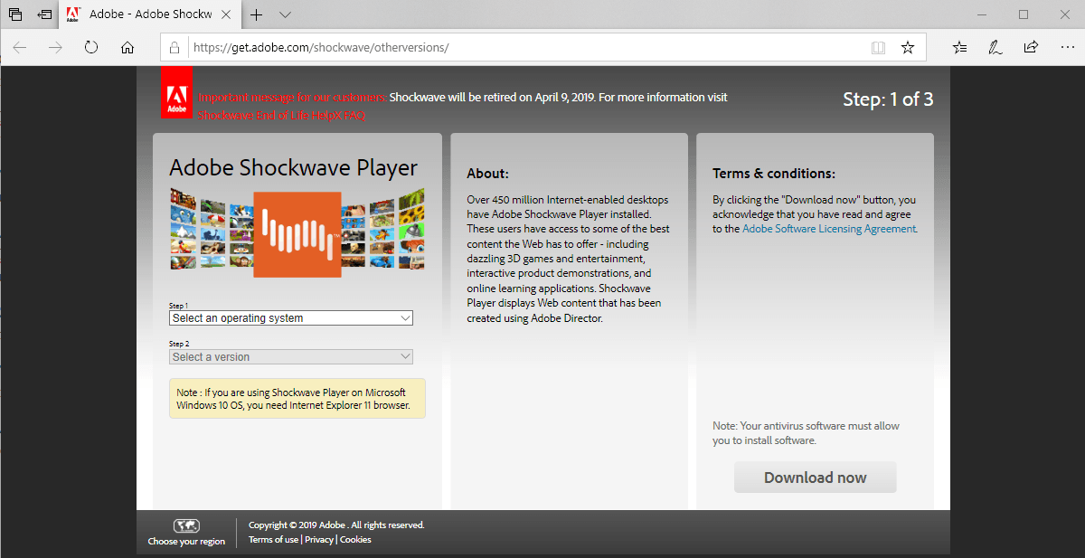Maximize the browser window

click(x=1024, y=14)
